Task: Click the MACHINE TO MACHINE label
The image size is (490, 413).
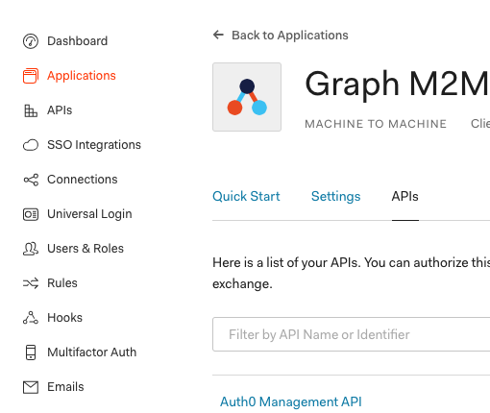Action: (376, 124)
